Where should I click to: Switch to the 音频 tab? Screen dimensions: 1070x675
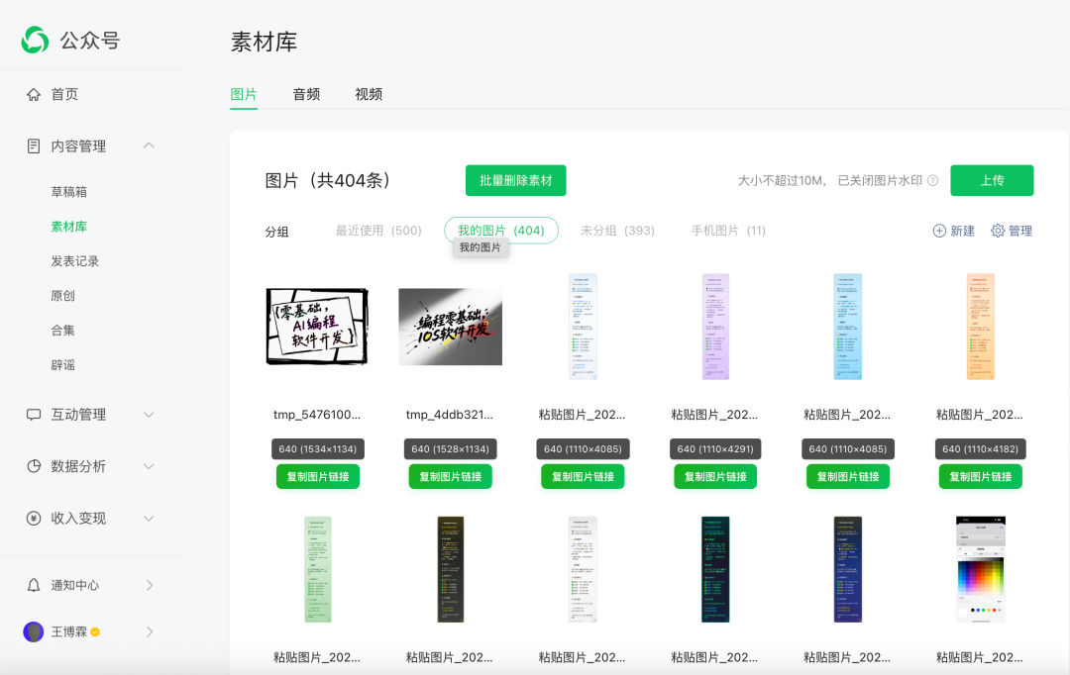306,94
